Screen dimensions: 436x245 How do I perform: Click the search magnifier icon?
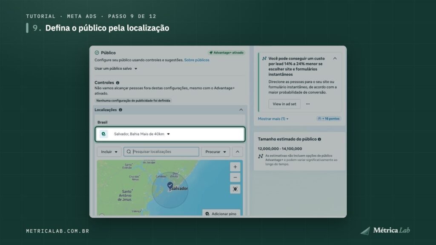click(129, 152)
